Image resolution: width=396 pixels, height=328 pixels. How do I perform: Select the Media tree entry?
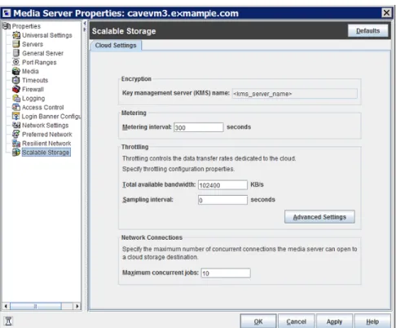(x=30, y=71)
